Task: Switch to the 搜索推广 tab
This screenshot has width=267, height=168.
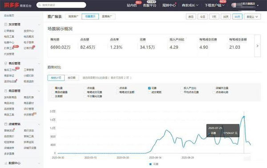Action: 73,16
